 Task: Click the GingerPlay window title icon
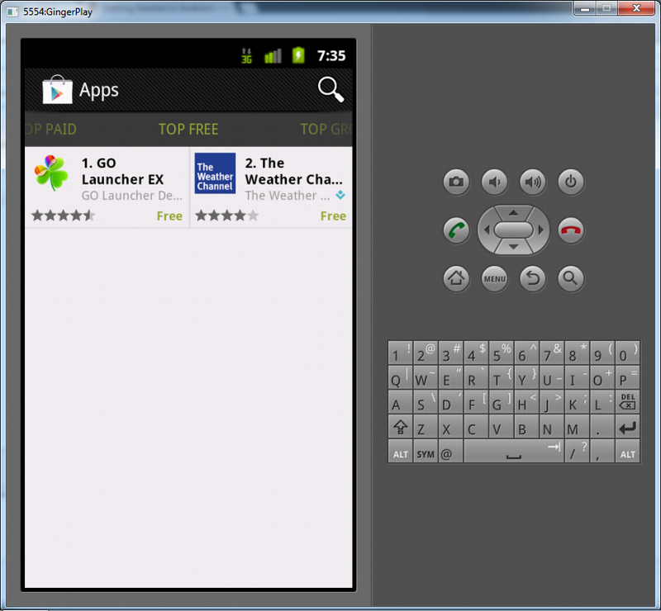click(12, 12)
